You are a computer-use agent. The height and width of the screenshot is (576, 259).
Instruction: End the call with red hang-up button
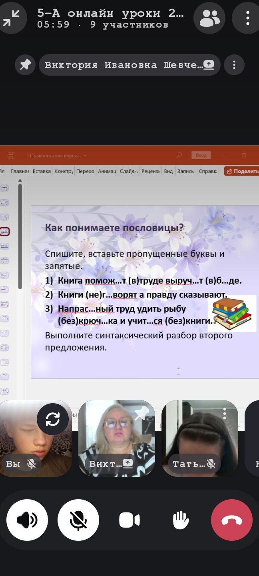point(232,520)
